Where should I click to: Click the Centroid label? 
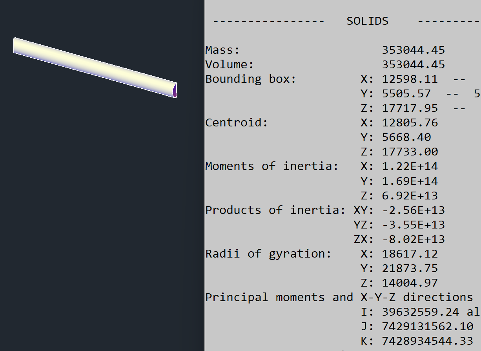tap(236, 123)
